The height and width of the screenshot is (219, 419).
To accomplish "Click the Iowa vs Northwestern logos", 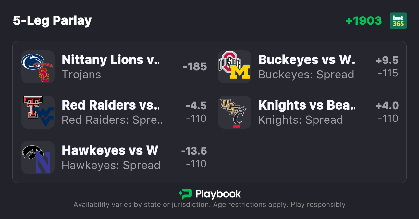I will click(38, 157).
